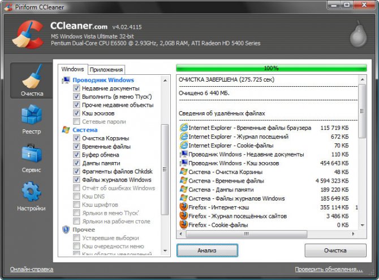This screenshot has height=280, width=379.
Task: Open the Сервис (Tools) sidebar section
Action: pyautogui.click(x=32, y=157)
